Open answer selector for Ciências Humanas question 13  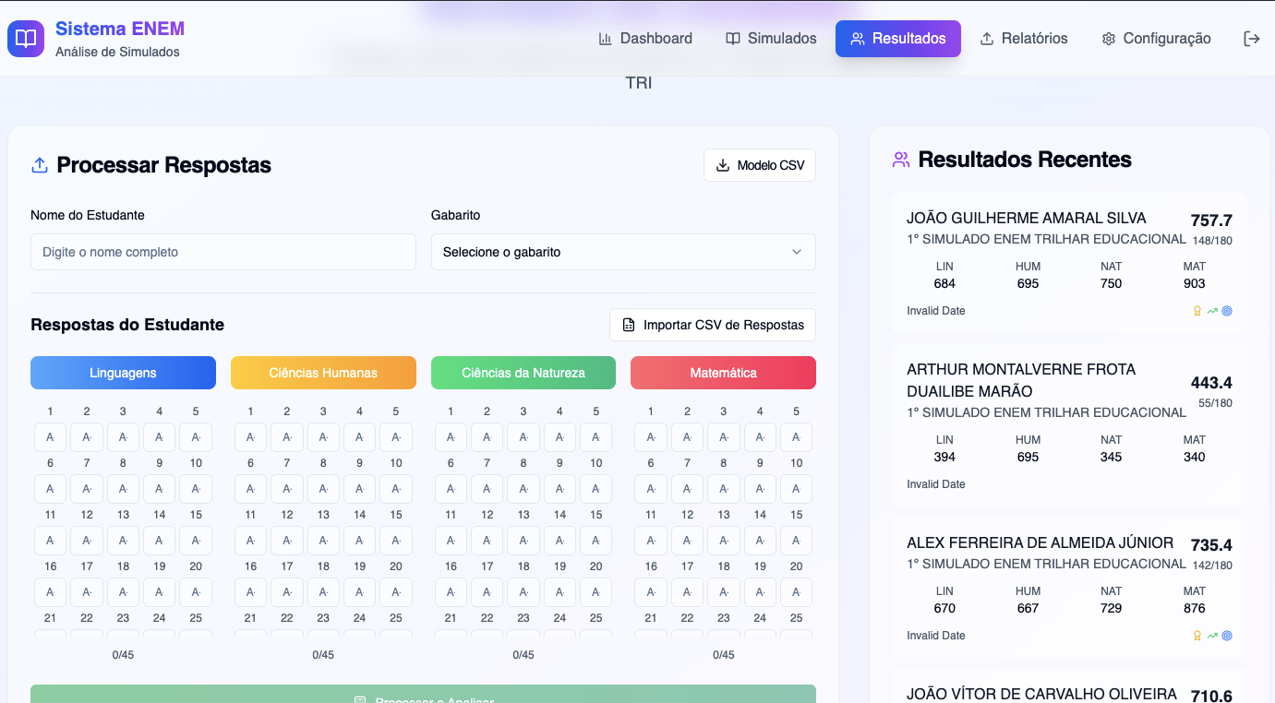tap(323, 541)
